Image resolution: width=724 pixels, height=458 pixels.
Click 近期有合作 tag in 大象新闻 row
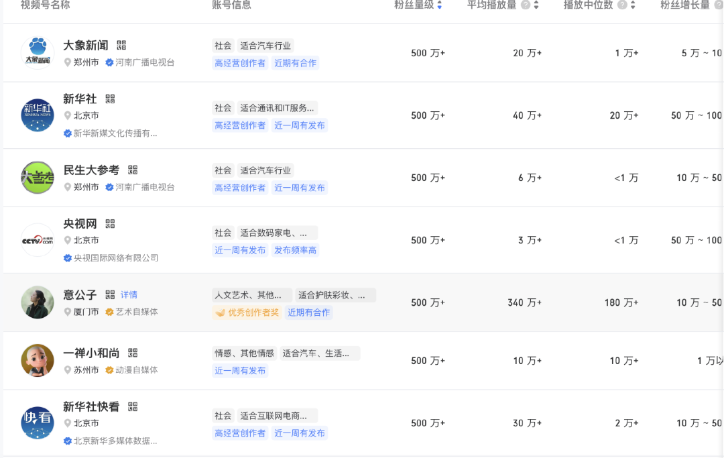(296, 63)
